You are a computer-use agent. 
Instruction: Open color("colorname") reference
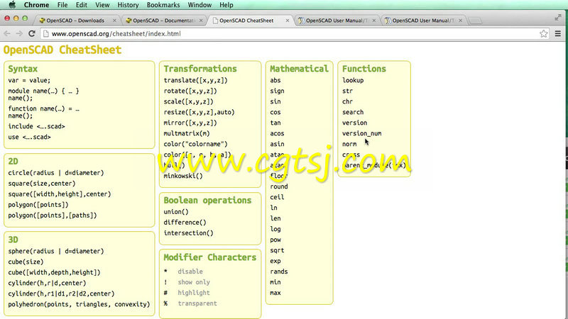click(196, 144)
